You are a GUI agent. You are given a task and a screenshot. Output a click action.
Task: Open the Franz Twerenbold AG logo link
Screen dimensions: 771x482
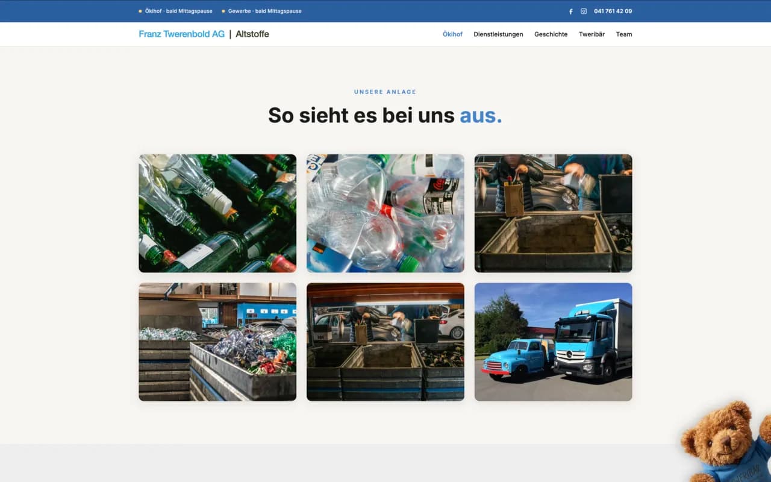tap(204, 34)
